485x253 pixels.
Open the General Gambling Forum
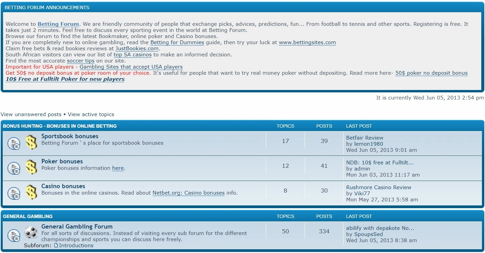(x=77, y=227)
